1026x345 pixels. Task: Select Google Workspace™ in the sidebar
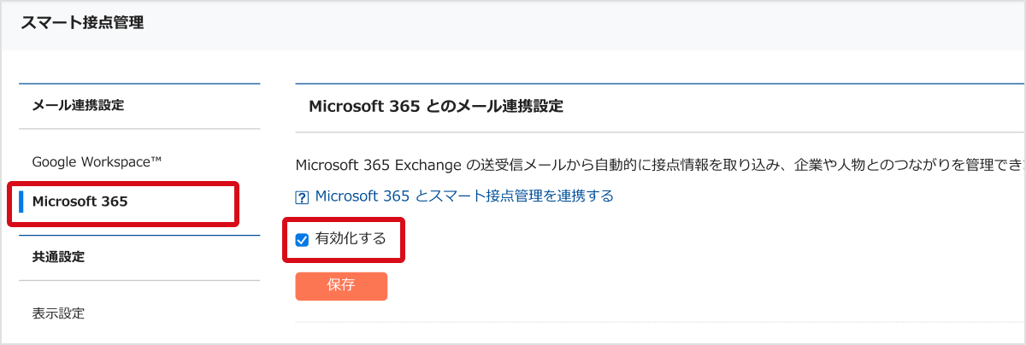[97, 162]
